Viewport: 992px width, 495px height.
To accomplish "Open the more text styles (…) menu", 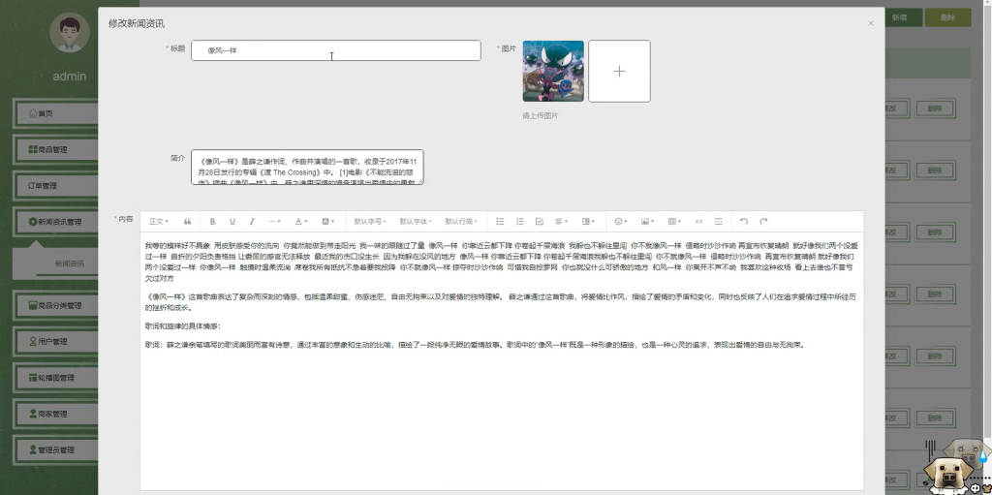I will [x=274, y=222].
